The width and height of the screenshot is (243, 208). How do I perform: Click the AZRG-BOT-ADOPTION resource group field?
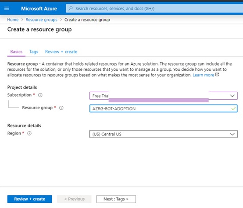coord(163,108)
